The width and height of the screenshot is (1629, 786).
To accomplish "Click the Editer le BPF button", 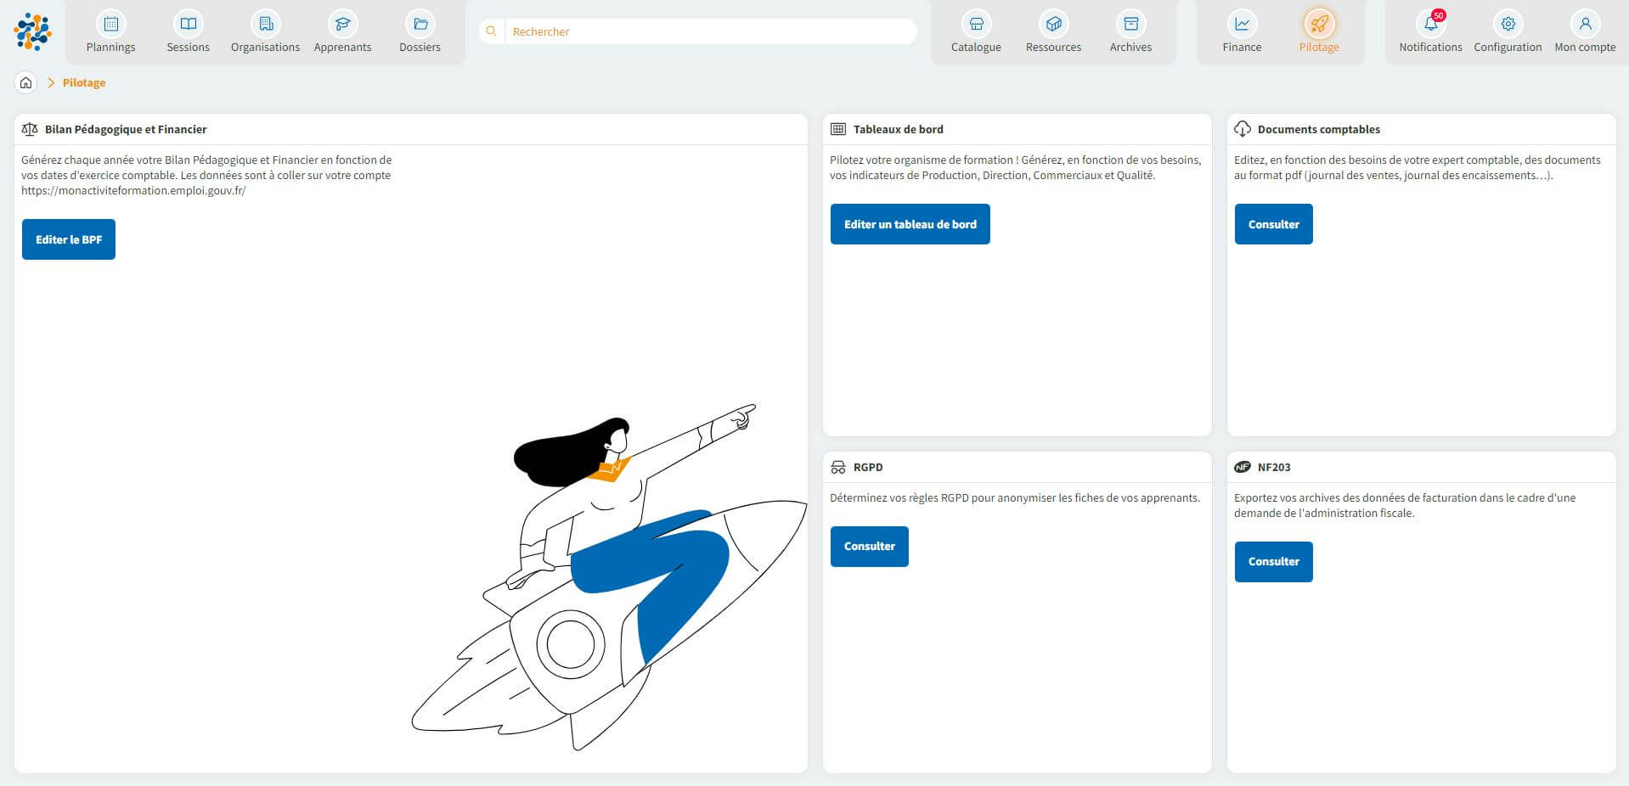I will pyautogui.click(x=69, y=239).
